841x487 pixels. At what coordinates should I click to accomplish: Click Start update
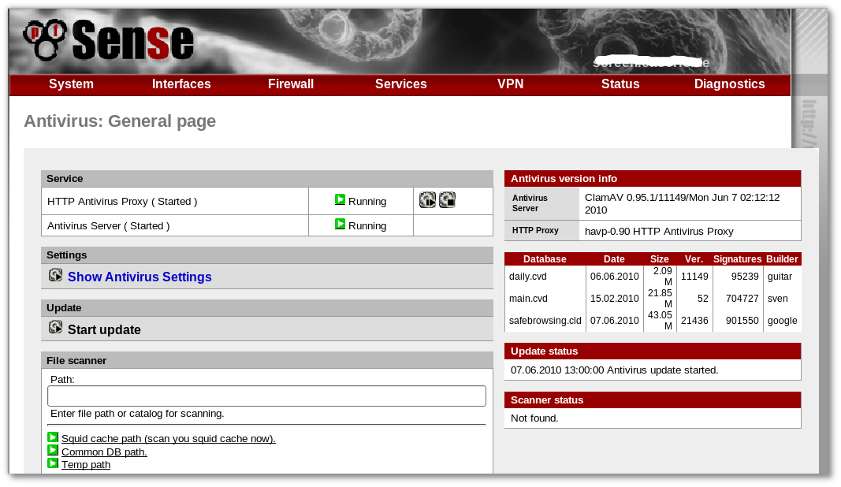104,330
